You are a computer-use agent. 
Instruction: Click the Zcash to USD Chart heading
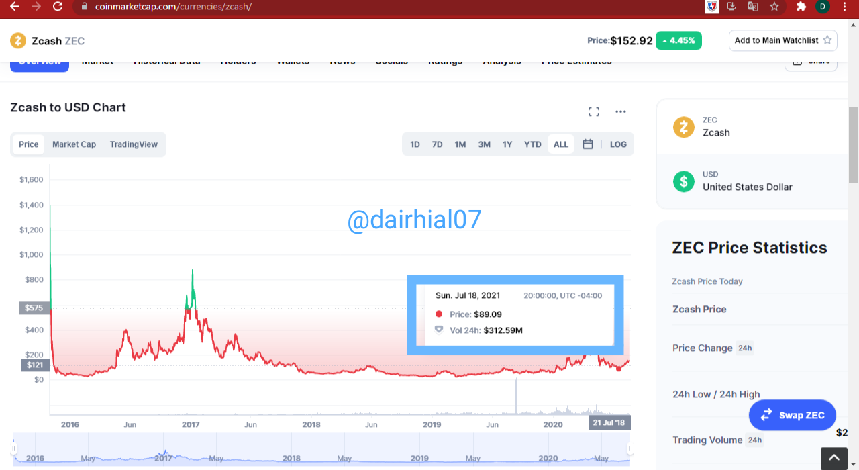68,107
